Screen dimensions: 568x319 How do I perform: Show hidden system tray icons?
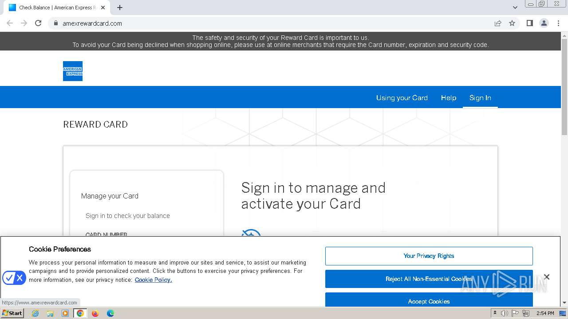coord(495,313)
